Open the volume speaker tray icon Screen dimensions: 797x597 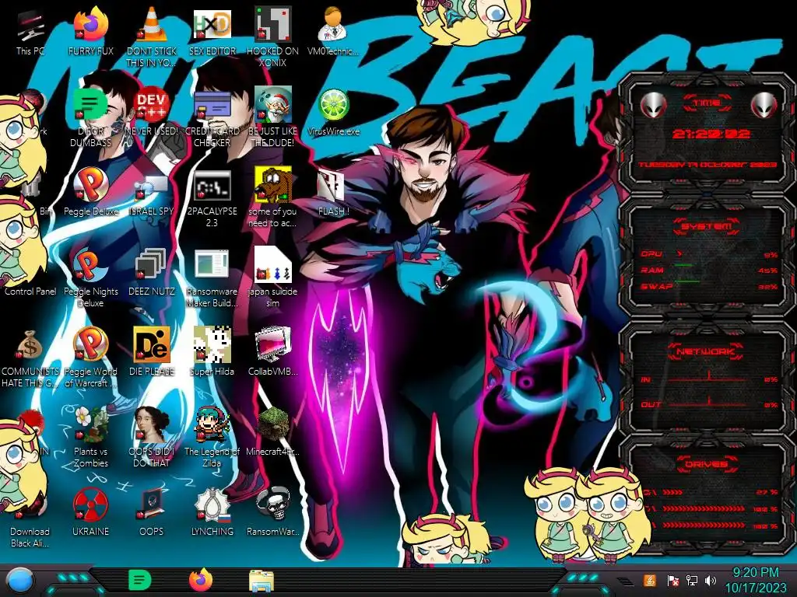pos(711,581)
